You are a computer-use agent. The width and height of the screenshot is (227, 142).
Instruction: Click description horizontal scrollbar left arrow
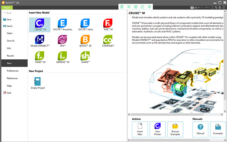(129, 114)
